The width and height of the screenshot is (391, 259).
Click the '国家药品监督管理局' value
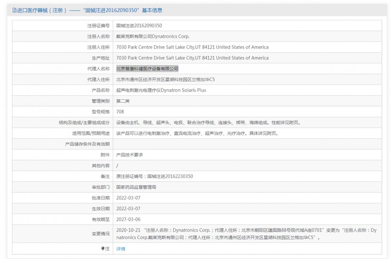(136, 187)
